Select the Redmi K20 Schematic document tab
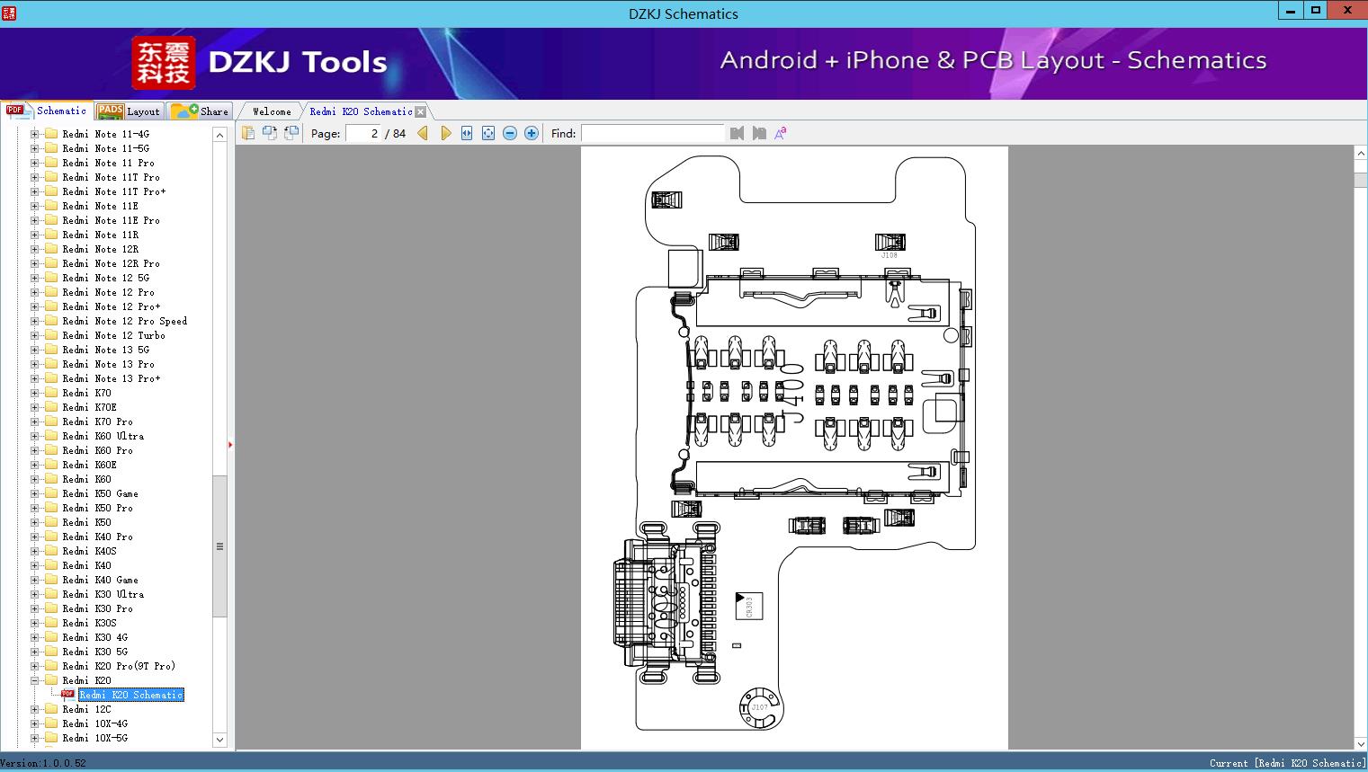1368x772 pixels. pos(361,111)
